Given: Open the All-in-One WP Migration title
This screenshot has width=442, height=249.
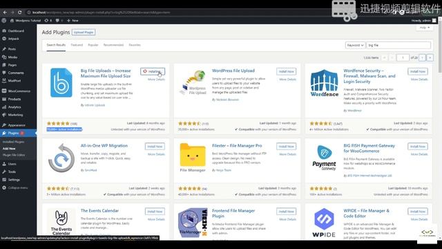Looking at the screenshot, I should 104,146.
